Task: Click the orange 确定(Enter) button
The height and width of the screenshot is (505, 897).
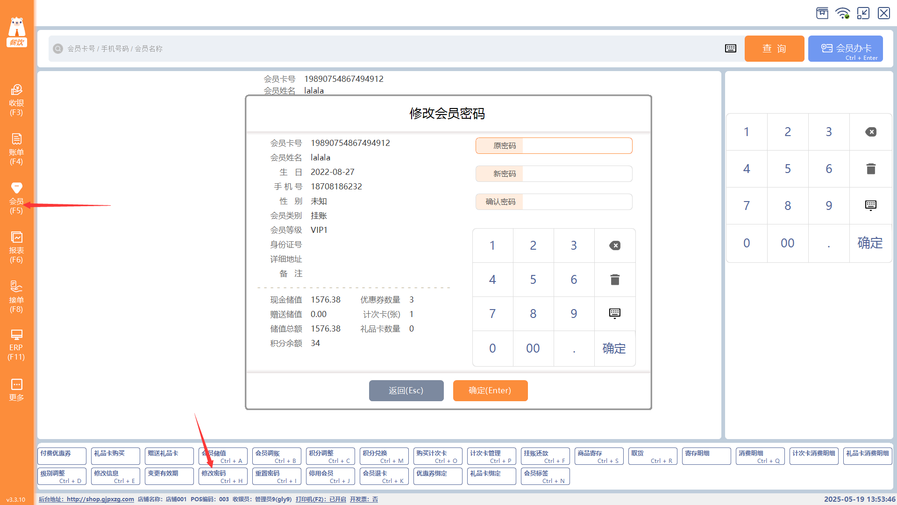Action: [x=490, y=390]
